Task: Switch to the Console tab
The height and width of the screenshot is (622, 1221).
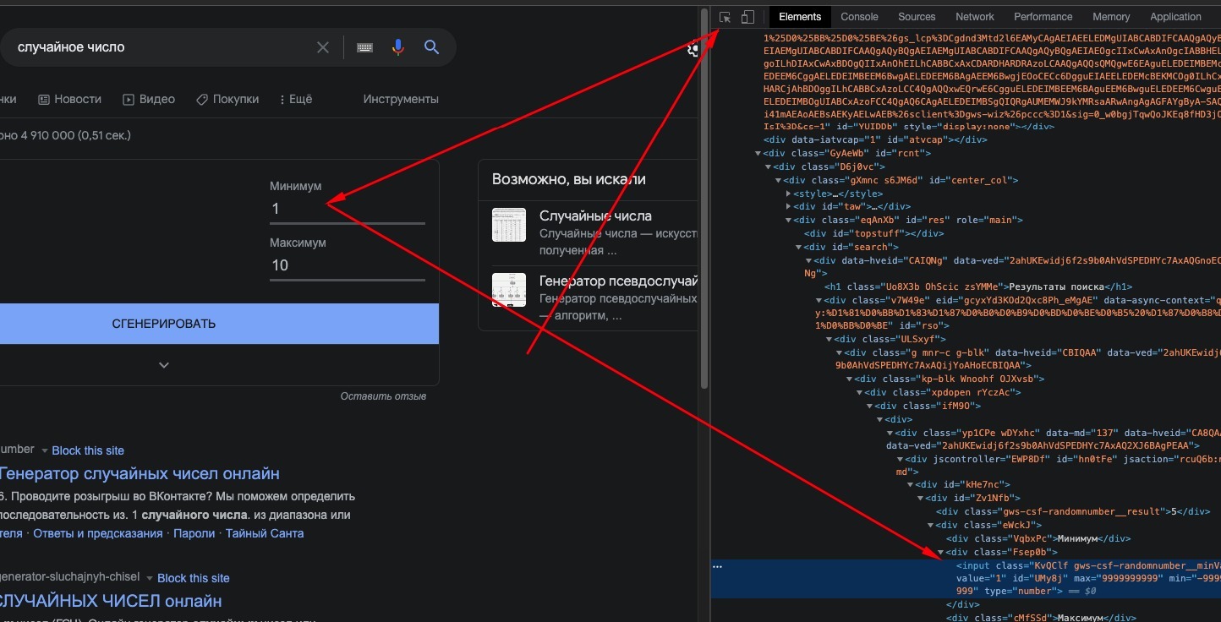Action: coord(859,17)
